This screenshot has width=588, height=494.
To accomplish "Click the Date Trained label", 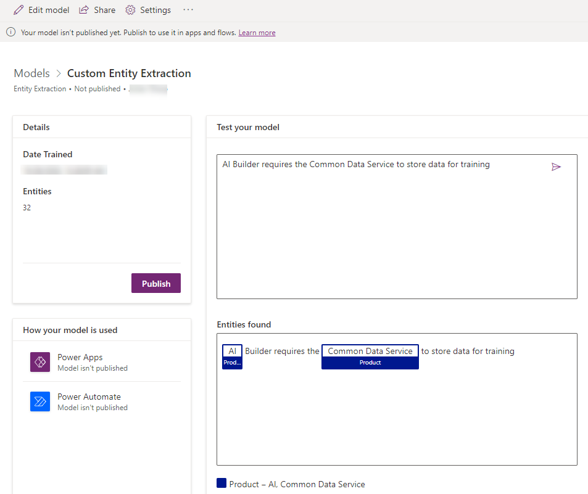I will (48, 154).
